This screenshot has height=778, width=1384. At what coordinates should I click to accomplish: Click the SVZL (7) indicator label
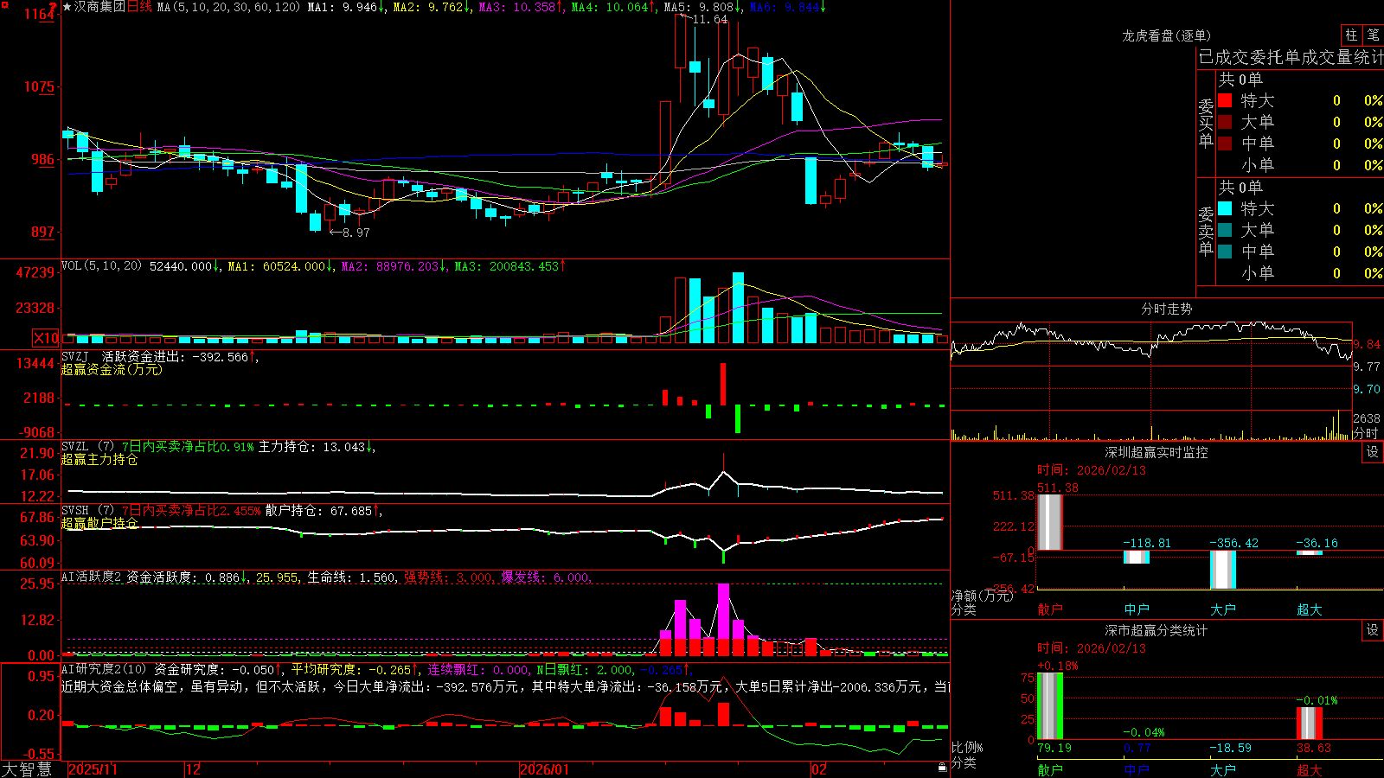point(87,447)
